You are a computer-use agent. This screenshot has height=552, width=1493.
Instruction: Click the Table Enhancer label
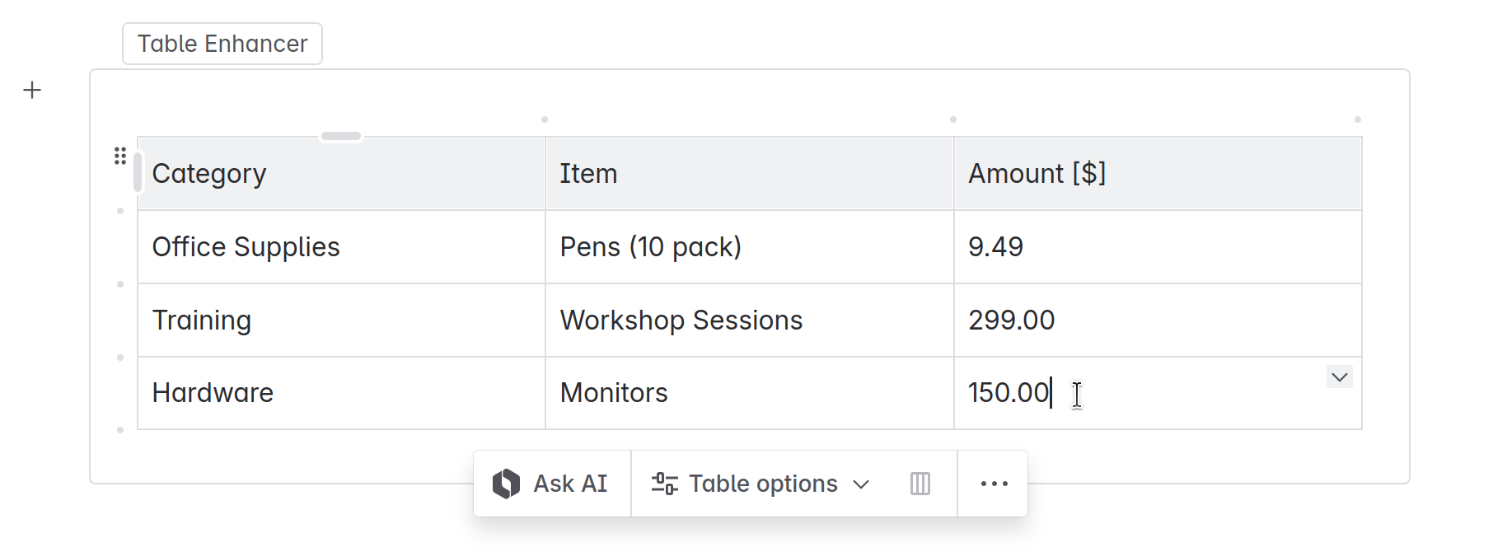222,44
